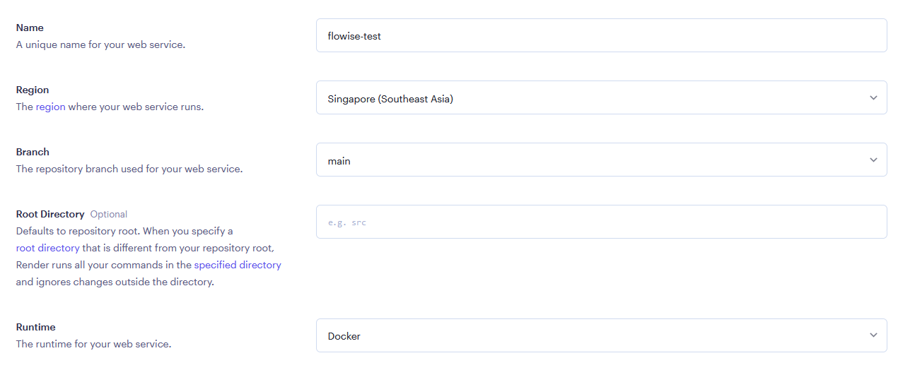Click the Region dropdown chevron arrow
The width and height of the screenshot is (898, 370).
point(873,98)
